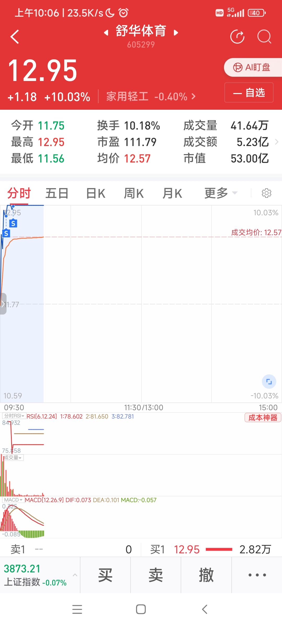The height and width of the screenshot is (627, 282).
Task: Open 家用轻工 sector link
Action: (x=151, y=97)
